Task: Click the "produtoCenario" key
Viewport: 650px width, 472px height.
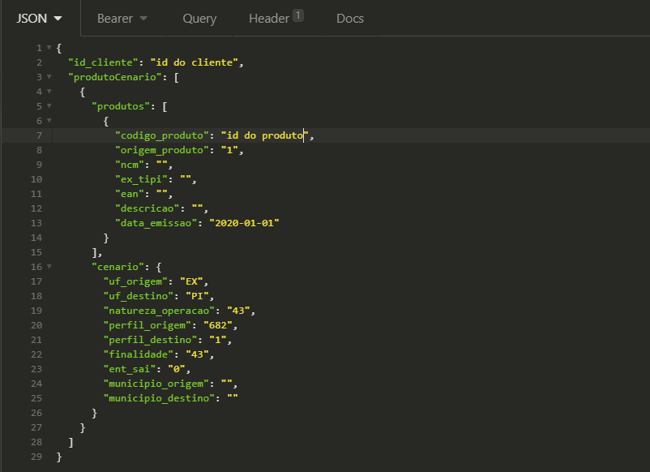Action: click(x=115, y=77)
